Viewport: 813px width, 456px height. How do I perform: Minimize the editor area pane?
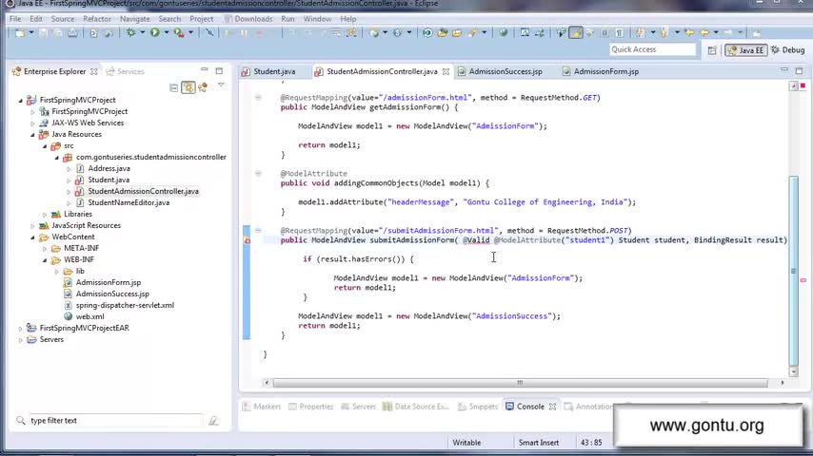click(x=784, y=69)
